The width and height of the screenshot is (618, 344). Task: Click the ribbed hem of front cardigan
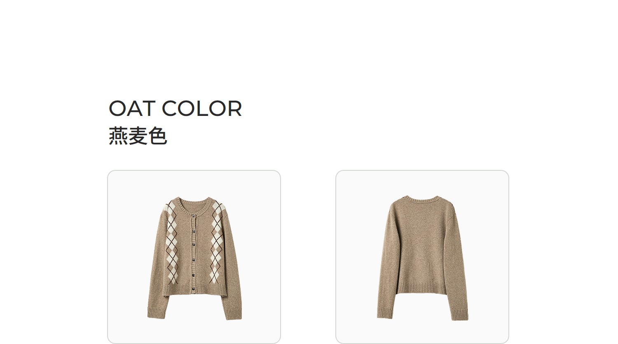pos(194,290)
